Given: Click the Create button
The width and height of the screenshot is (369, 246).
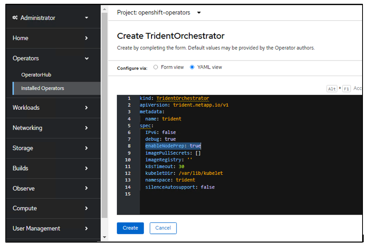Looking at the screenshot, I should [x=130, y=228].
